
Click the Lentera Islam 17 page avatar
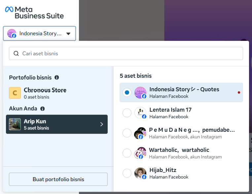click(x=140, y=113)
